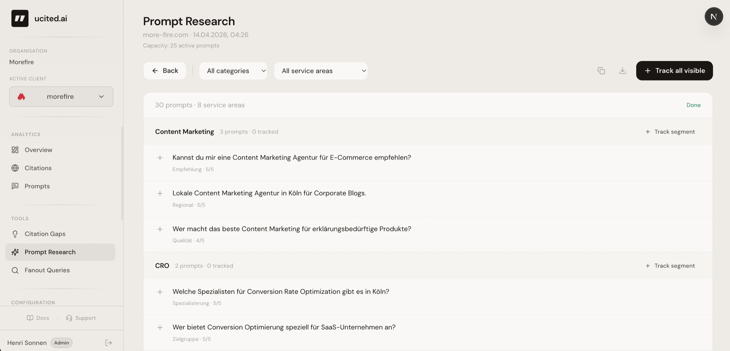The image size is (730, 351).
Task: Click the log out icon beside Admin
Action: tap(108, 343)
